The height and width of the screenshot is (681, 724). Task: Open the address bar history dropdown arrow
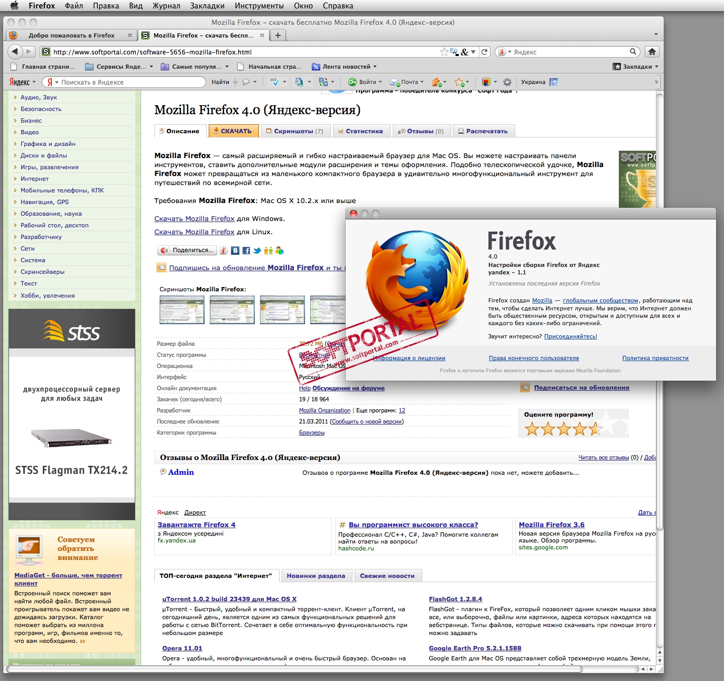coord(474,52)
